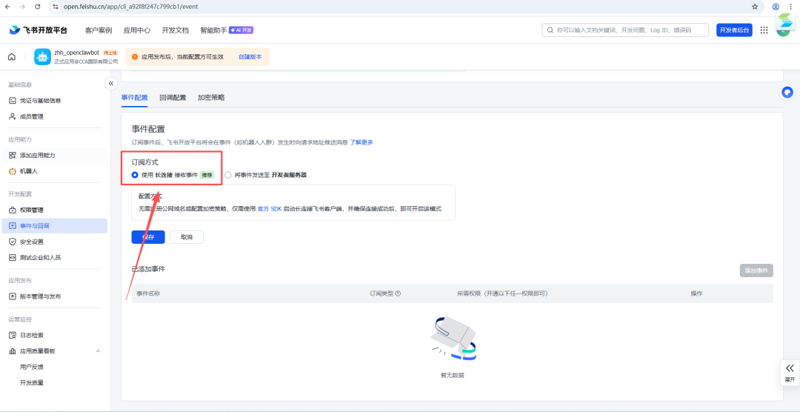800x412 pixels.
Task: Reload the page with refresh icon
Action: tap(37, 7)
